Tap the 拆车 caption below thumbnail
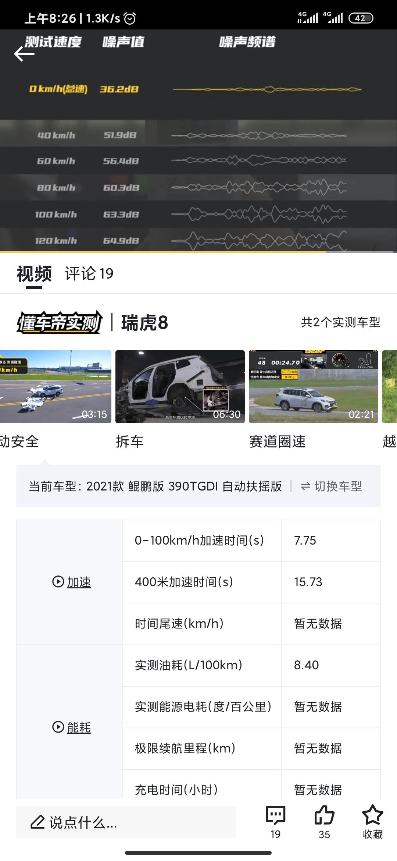 point(130,441)
